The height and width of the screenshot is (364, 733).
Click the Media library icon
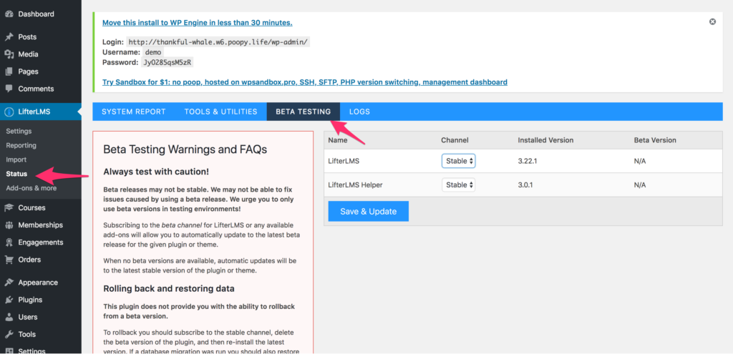9,54
